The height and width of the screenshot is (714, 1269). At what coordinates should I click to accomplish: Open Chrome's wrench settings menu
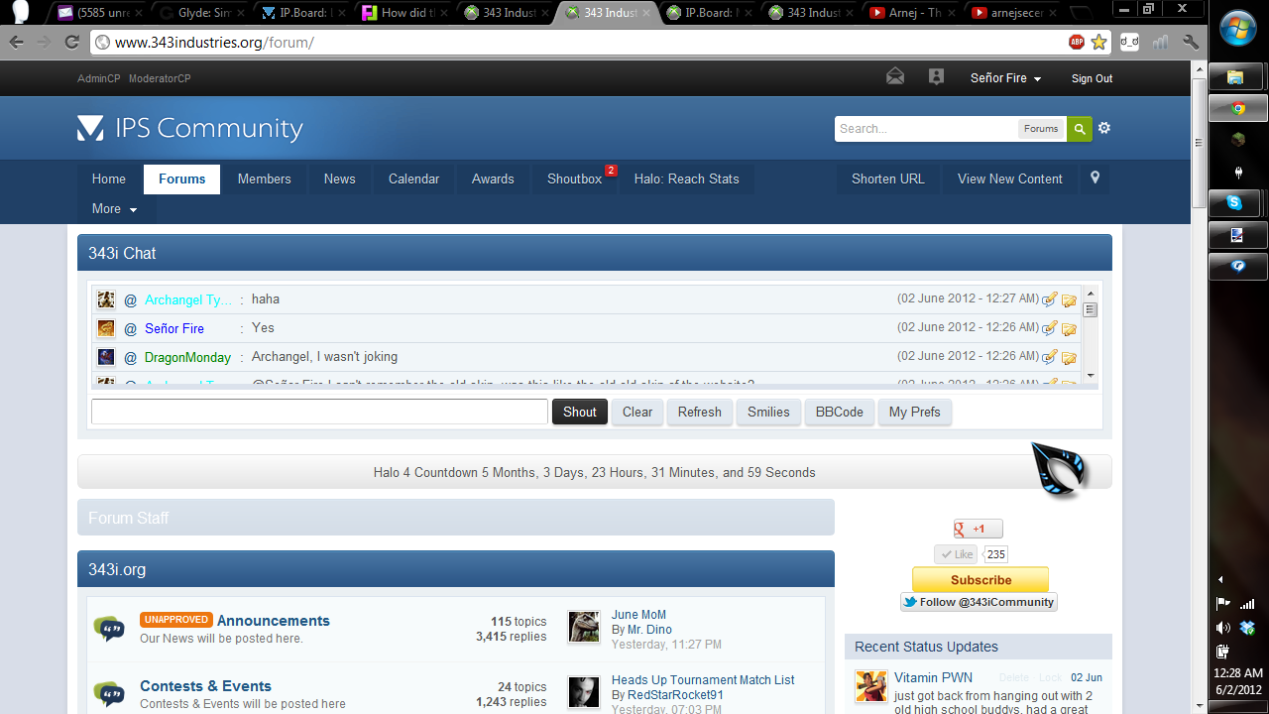pyautogui.click(x=1191, y=42)
